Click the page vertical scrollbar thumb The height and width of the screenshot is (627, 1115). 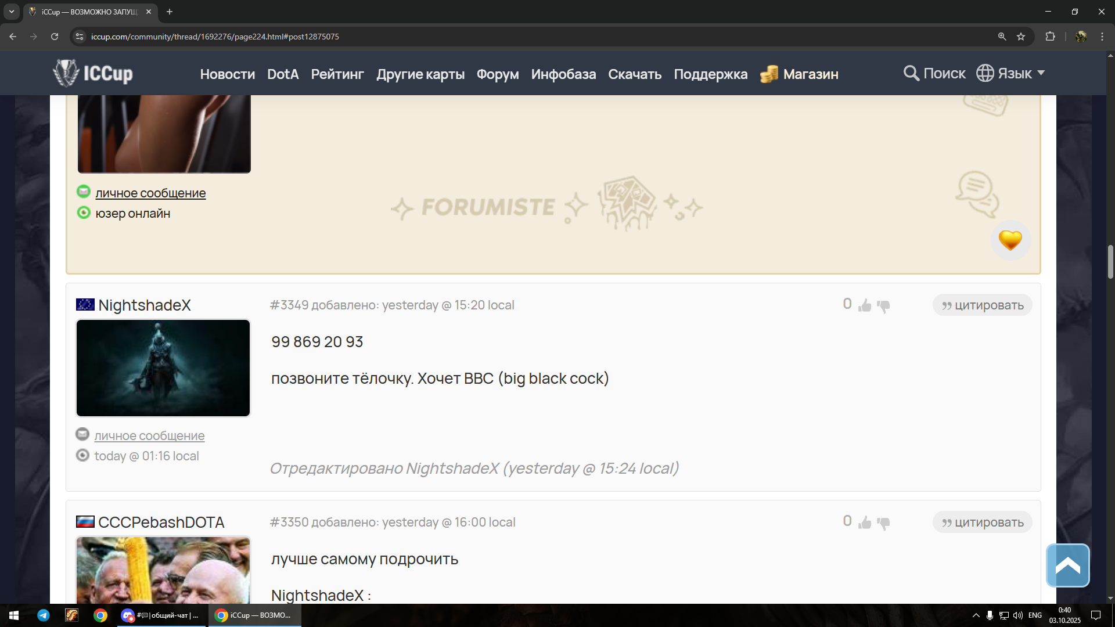pos(1110,261)
